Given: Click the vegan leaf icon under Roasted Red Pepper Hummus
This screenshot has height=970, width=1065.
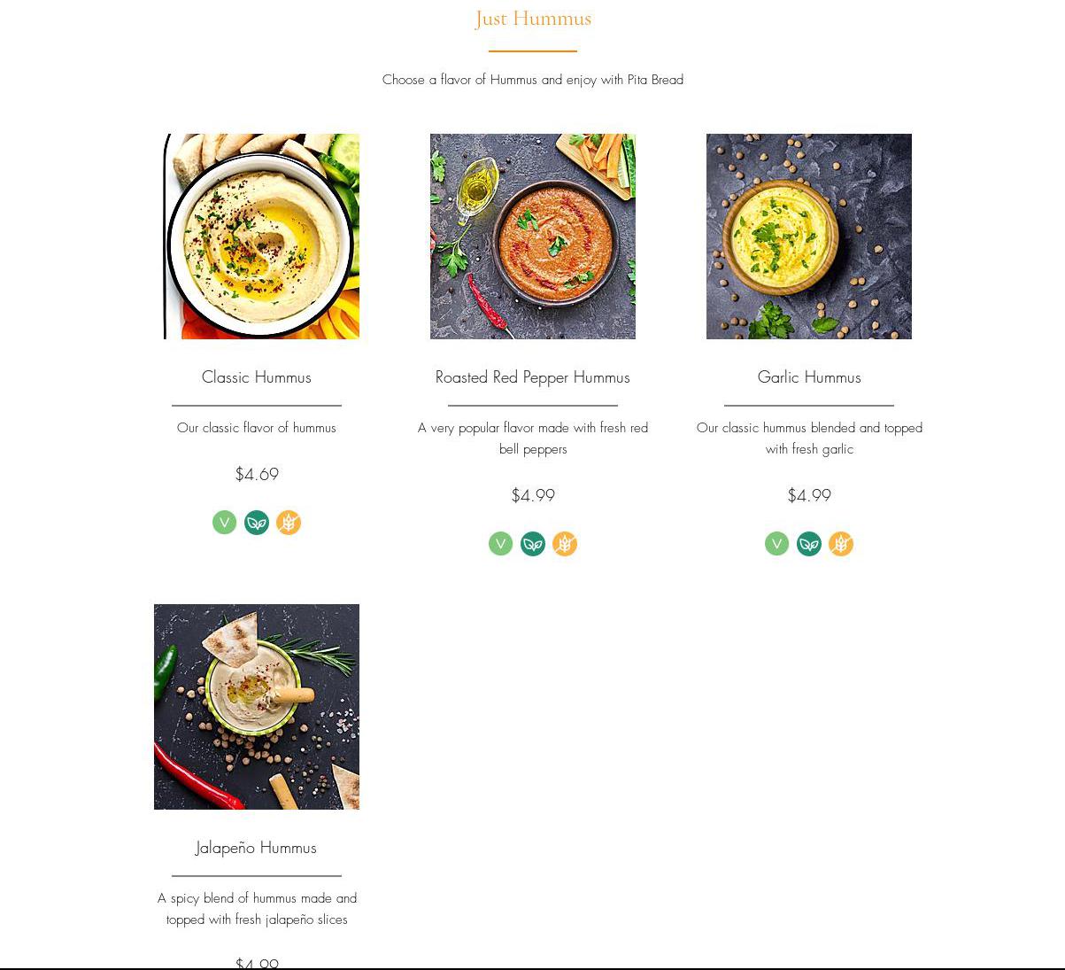Looking at the screenshot, I should pyautogui.click(x=533, y=544).
